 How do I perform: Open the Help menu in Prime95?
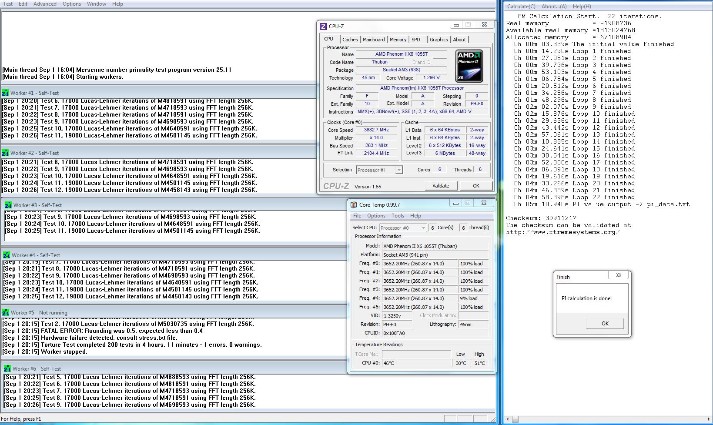pos(117,4)
